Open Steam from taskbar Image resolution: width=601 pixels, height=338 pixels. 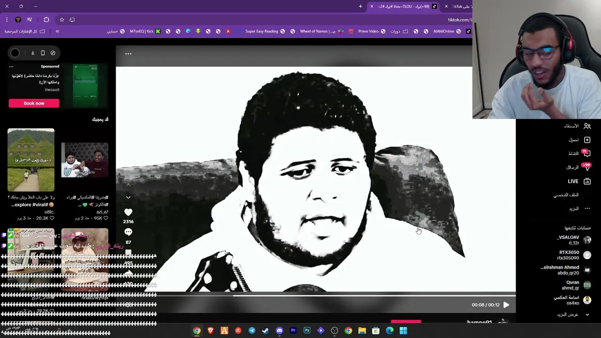(x=266, y=331)
